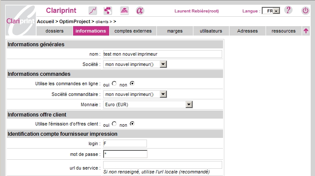Go to Accueil breadcrumb link
Viewport: 315px width, 176px height.
(48, 21)
